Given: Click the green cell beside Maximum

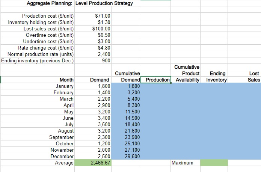Looking at the screenshot, I should [214, 163].
